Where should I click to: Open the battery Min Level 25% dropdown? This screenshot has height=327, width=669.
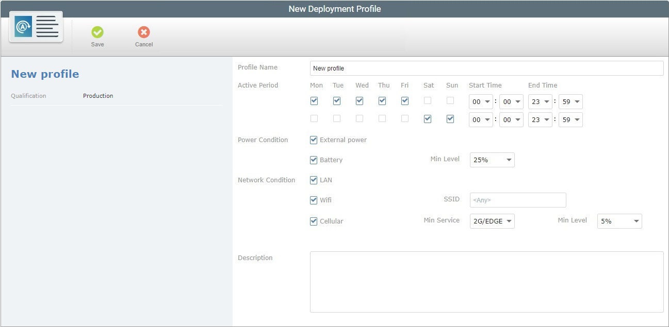492,160
